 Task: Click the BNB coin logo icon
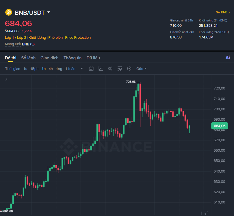pos(9,12)
